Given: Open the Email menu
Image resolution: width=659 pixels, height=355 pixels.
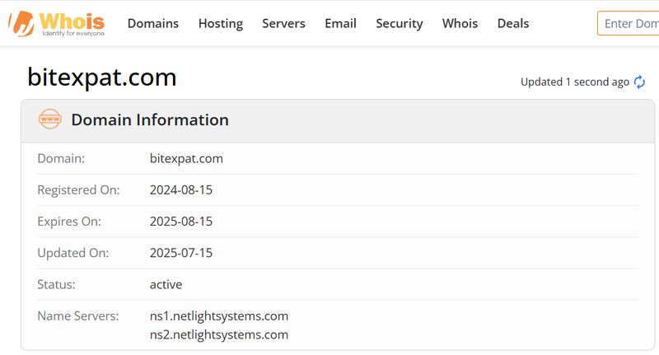Looking at the screenshot, I should point(340,24).
